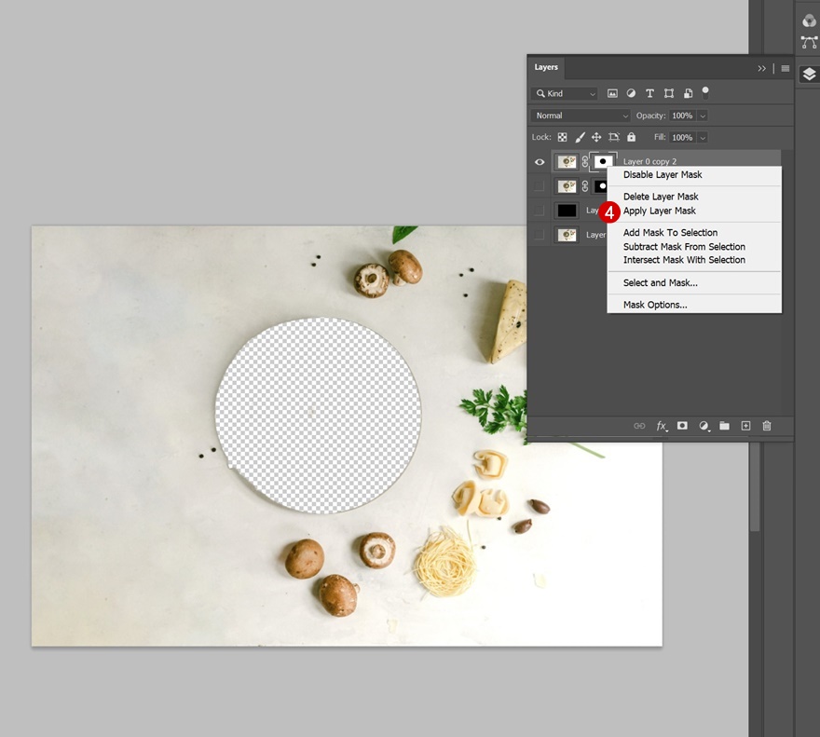Click the lock all padlock icon
820x737 pixels.
pos(631,137)
